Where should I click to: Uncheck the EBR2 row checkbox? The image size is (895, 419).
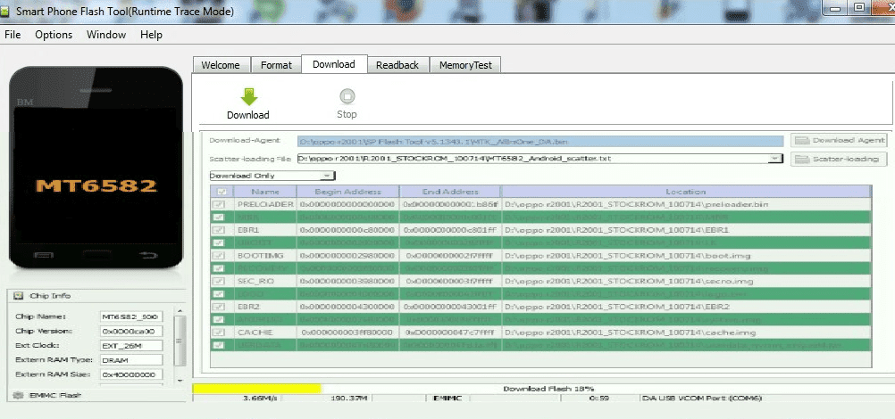point(219,307)
